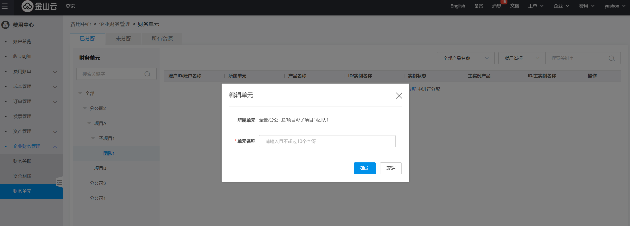630x226 pixels.
Task: Open the 文档 link
Action: coord(515,6)
